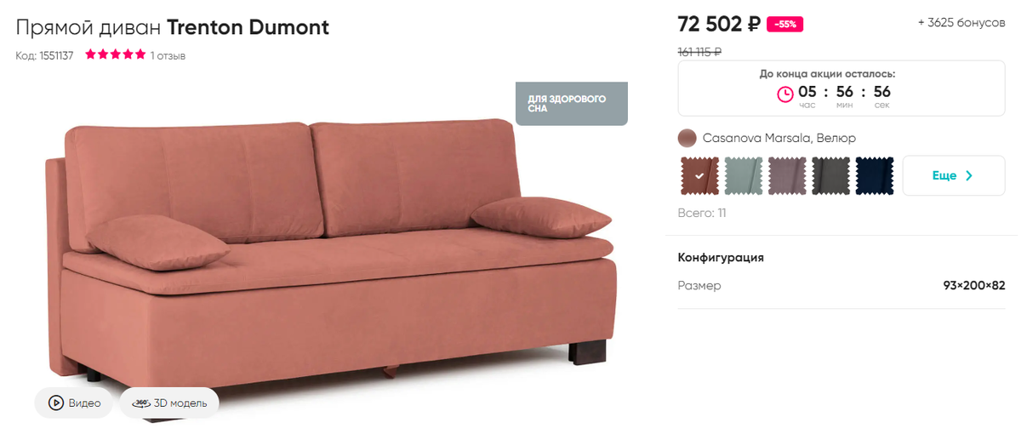Image resolution: width=1021 pixels, height=434 pixels.
Task: Select the checked Marsala red fabric swatch
Action: [x=699, y=176]
